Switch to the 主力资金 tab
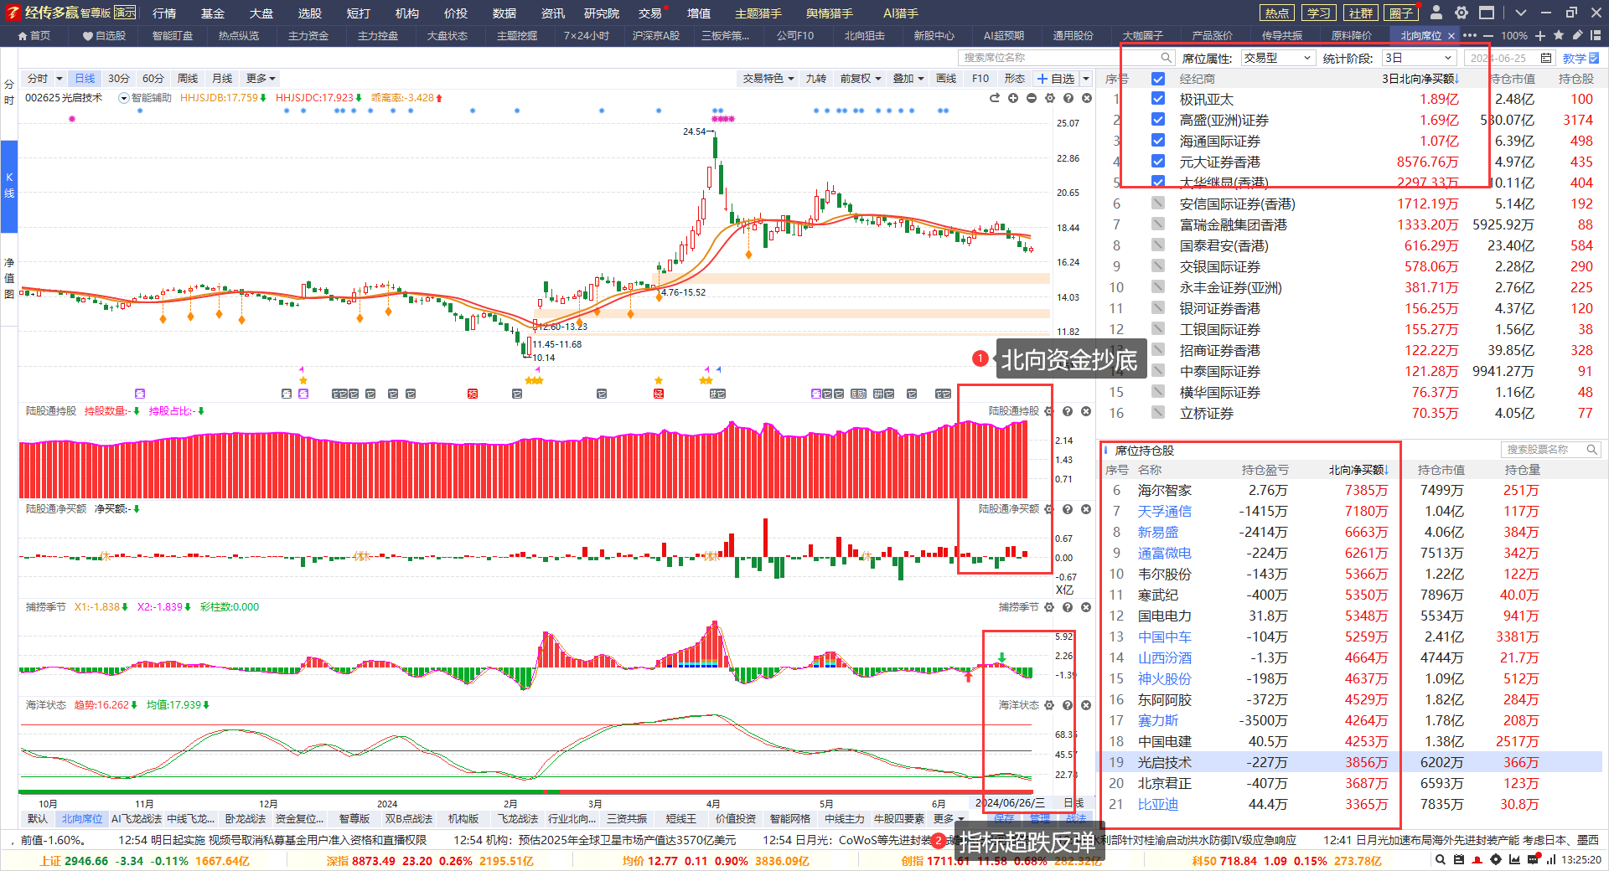 pyautogui.click(x=308, y=36)
